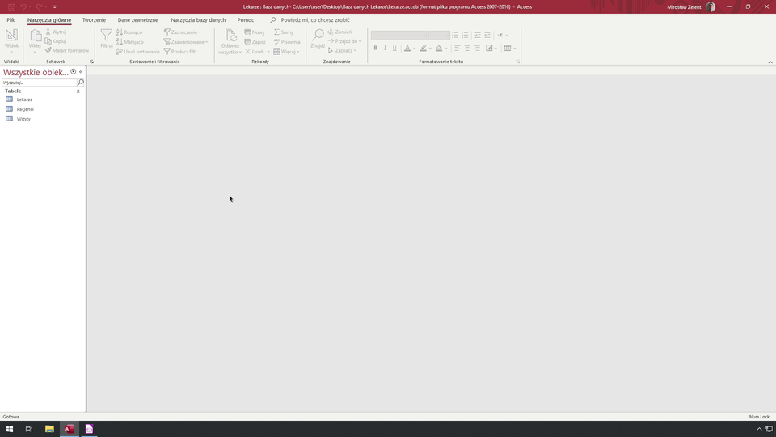Screen dimensions: 776x437
Task: Click the Save icon in quick access toolbar
Action: [11, 6]
